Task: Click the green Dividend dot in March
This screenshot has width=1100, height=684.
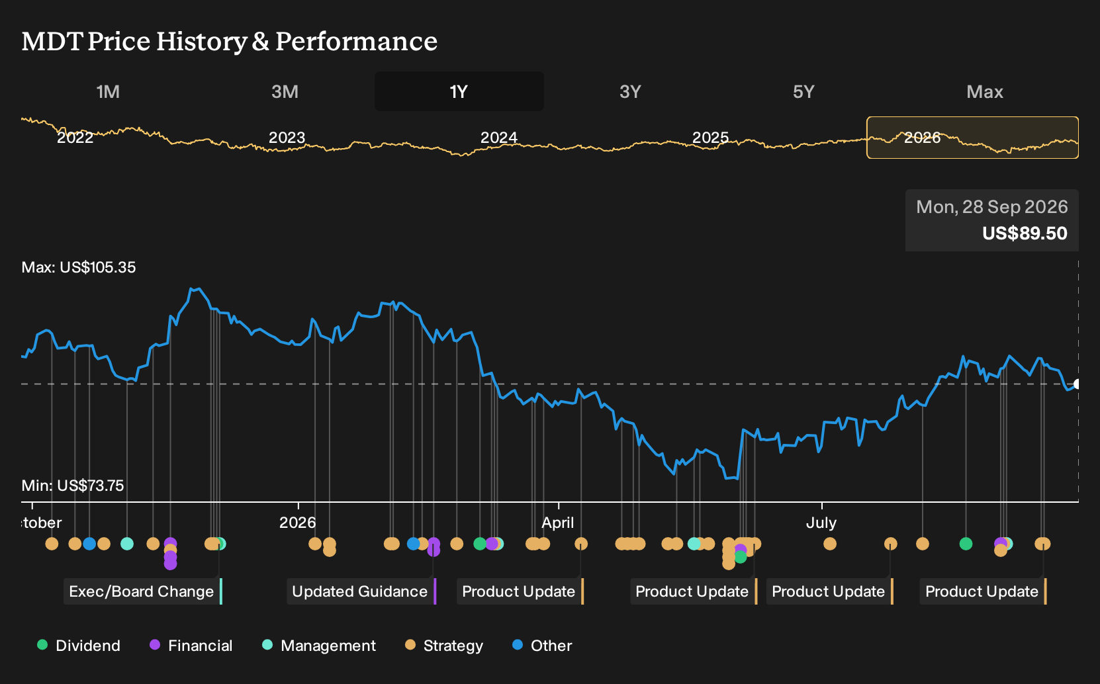Action: point(480,544)
